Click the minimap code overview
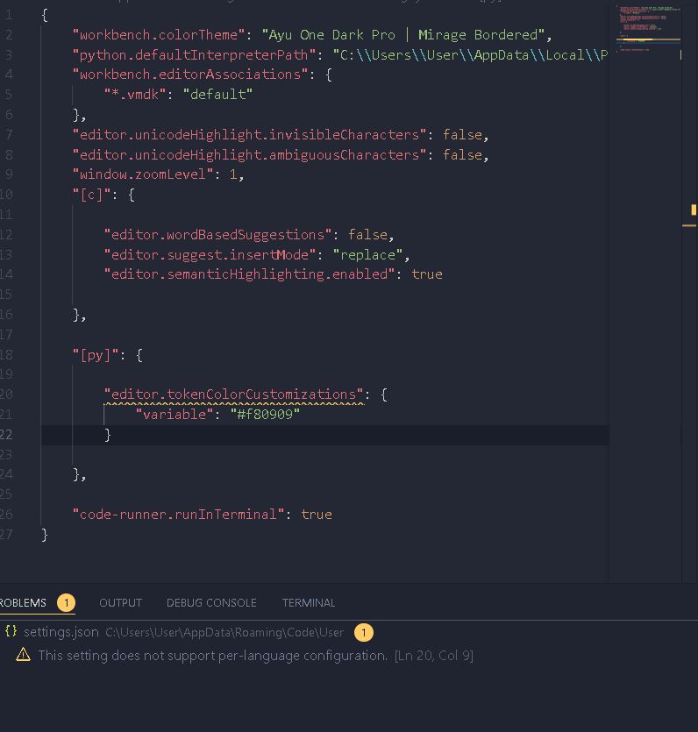Screen dimensions: 698x732 tap(648, 28)
